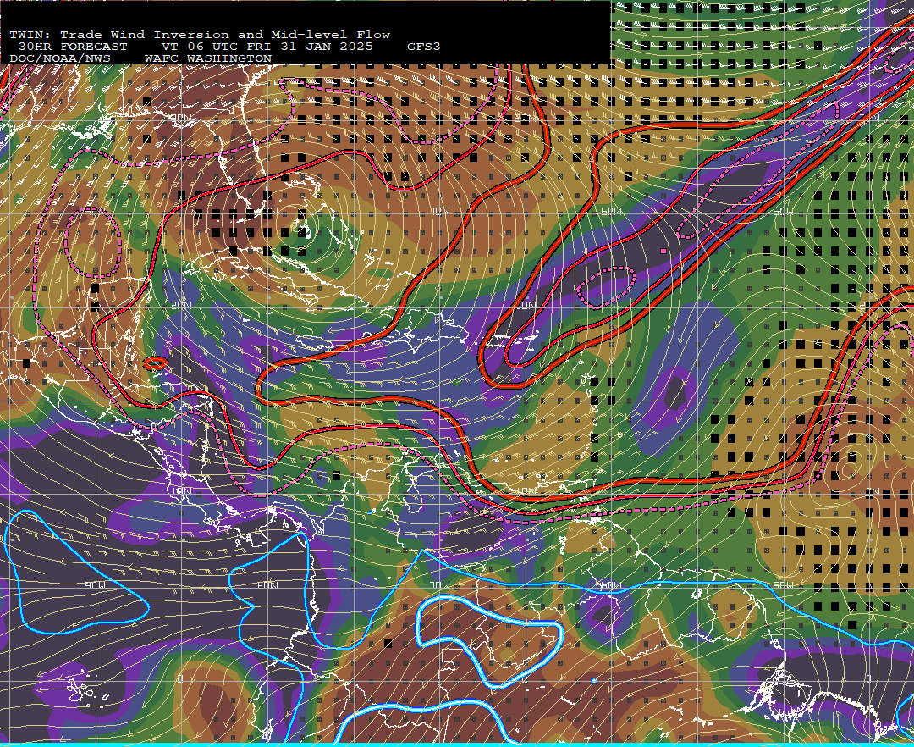Click the '30HR FORECAST' header text

click(x=72, y=47)
